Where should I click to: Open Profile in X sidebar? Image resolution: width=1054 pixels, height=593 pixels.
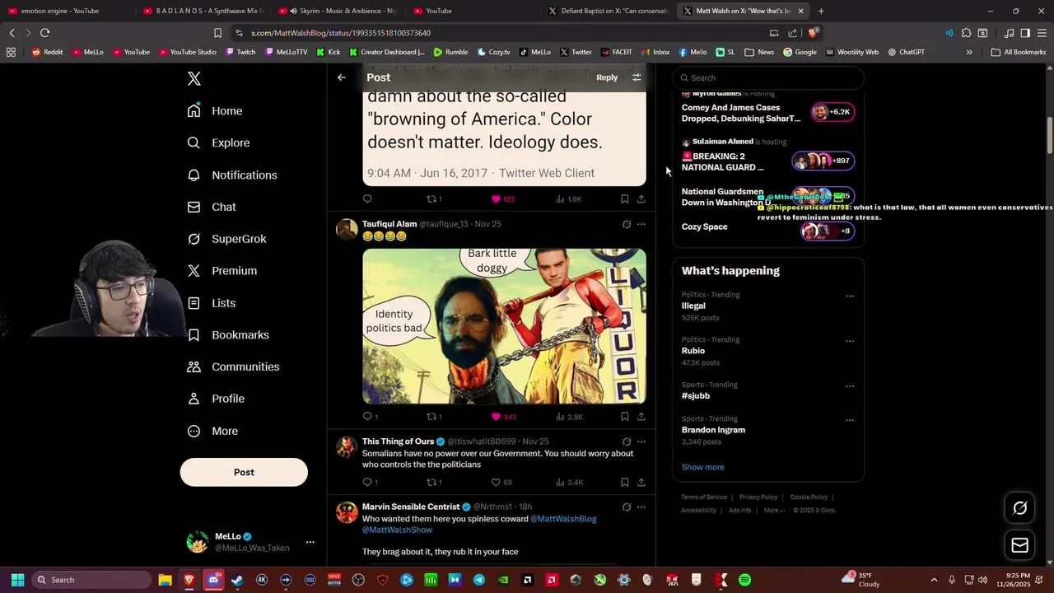tap(216, 399)
